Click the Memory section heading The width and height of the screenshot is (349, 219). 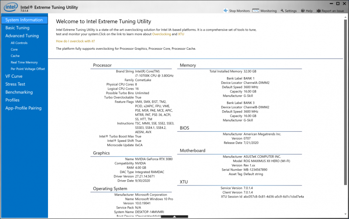[188, 65]
